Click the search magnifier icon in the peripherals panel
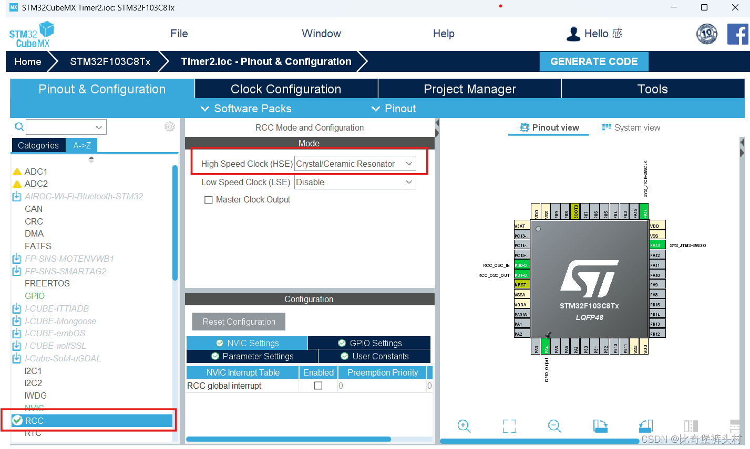750x449 pixels. coord(19,127)
